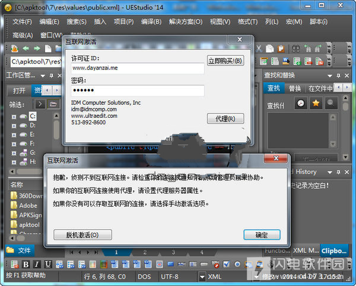Select the Clipbo... bottom panel tab
The height and width of the screenshot is (286, 356).
pos(334,250)
